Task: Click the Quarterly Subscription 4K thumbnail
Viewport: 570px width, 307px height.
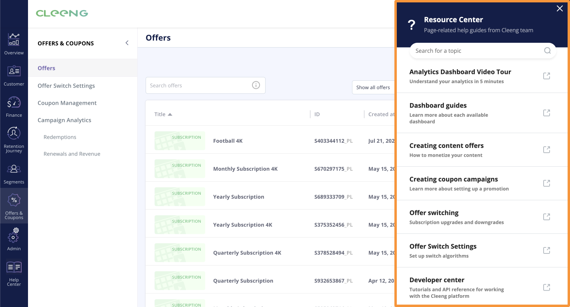Action: click(x=180, y=253)
